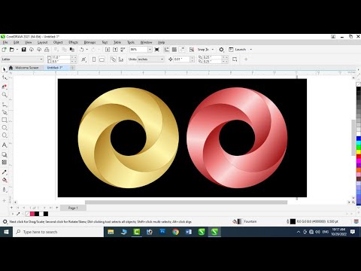Click the outline color black swatch in status bar

(293, 221)
